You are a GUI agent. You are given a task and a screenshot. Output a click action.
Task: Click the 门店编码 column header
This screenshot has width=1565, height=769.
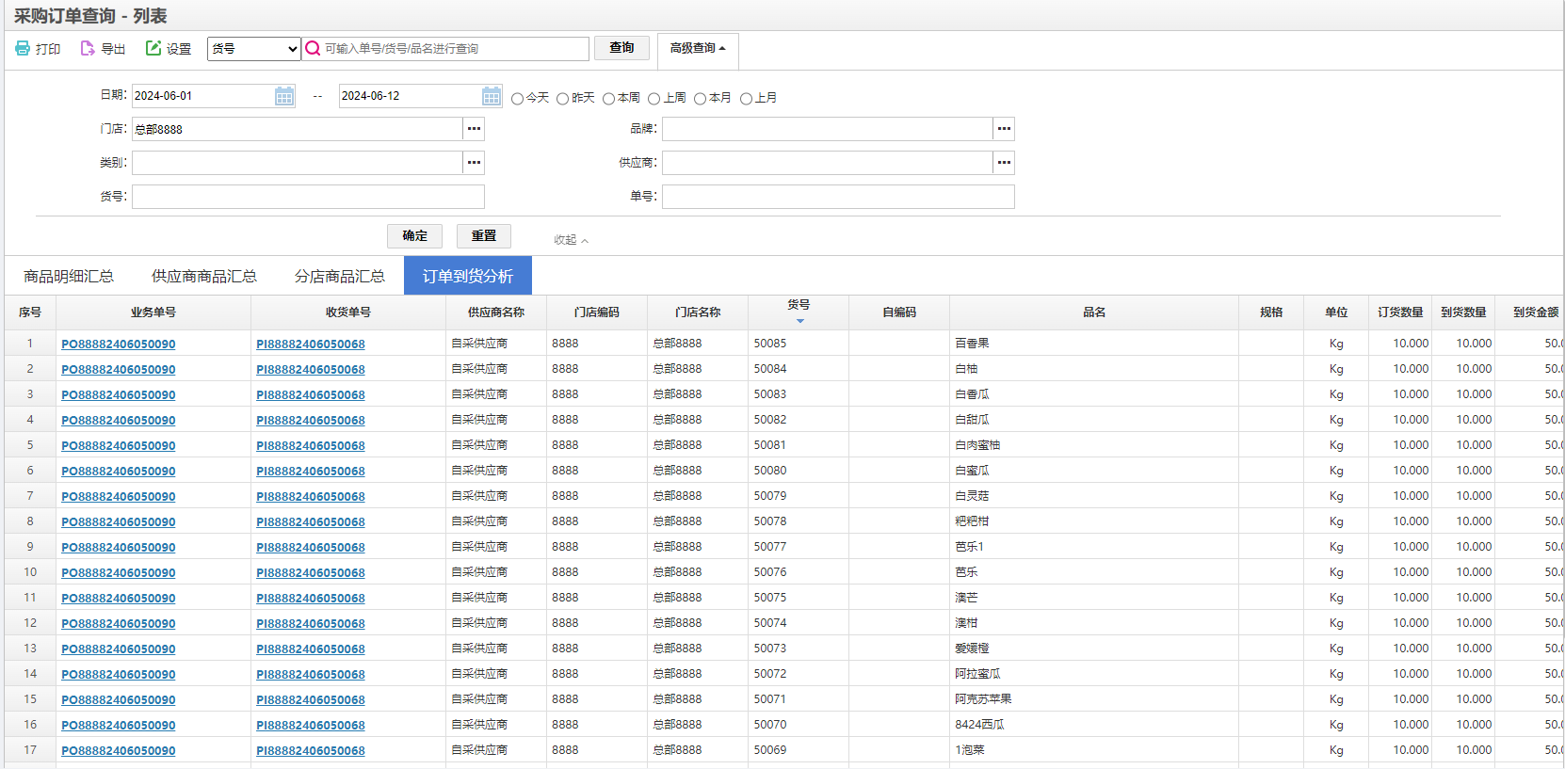pos(597,312)
